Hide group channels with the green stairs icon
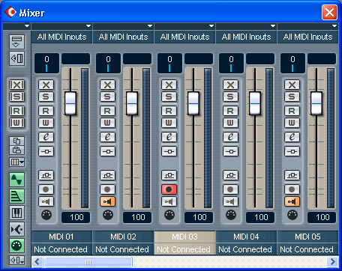Screen dimensions: 342x271 16,196
